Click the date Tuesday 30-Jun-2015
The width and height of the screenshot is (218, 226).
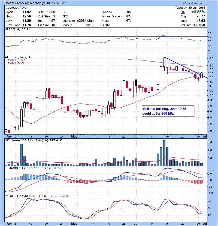point(190,8)
